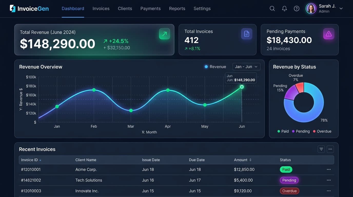Open the notifications bell
The height and width of the screenshot is (197, 353).
click(x=284, y=8)
